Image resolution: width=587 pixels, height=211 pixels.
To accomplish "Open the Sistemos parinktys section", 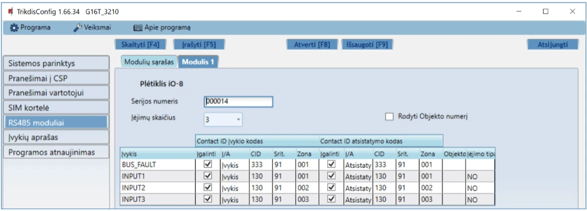I will 55,63.
